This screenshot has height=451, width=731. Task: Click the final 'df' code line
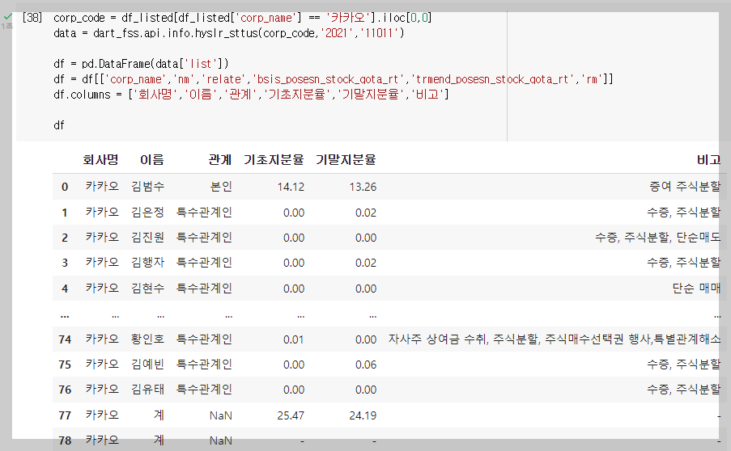59,125
